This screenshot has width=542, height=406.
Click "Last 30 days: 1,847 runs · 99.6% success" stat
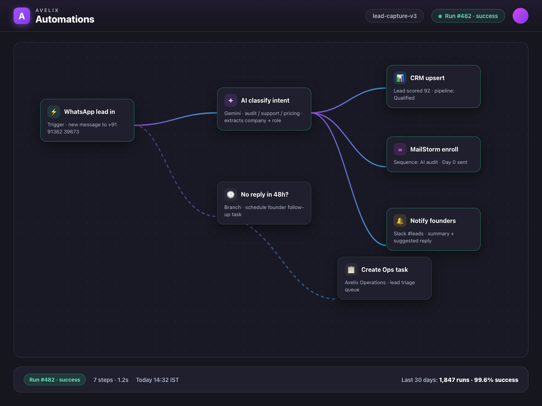(460, 380)
